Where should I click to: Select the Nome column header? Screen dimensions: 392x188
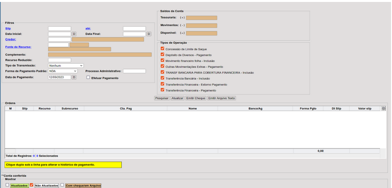pyautogui.click(x=193, y=109)
